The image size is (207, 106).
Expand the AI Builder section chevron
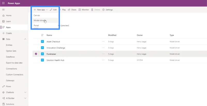(x=25, y=98)
